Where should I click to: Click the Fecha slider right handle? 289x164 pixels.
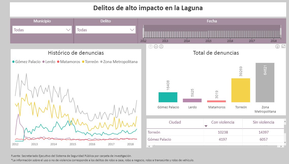coord(281,32)
